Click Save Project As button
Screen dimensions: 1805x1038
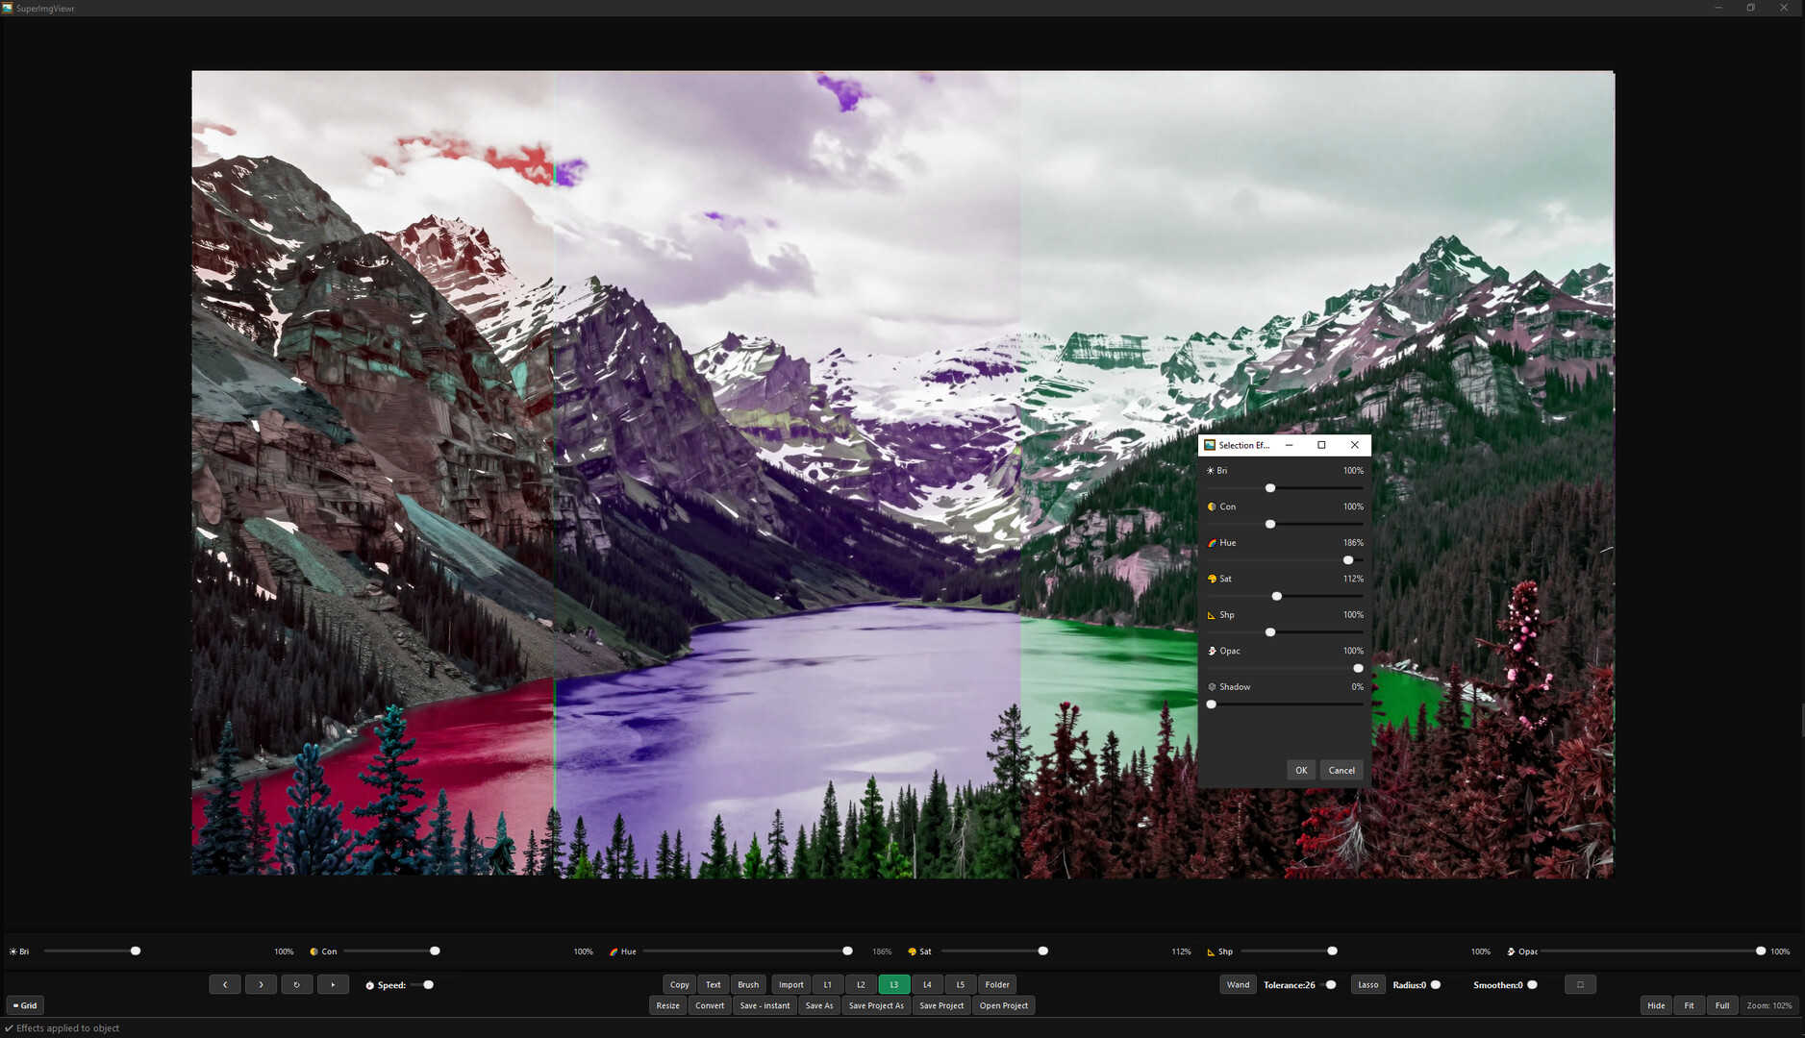point(876,1005)
